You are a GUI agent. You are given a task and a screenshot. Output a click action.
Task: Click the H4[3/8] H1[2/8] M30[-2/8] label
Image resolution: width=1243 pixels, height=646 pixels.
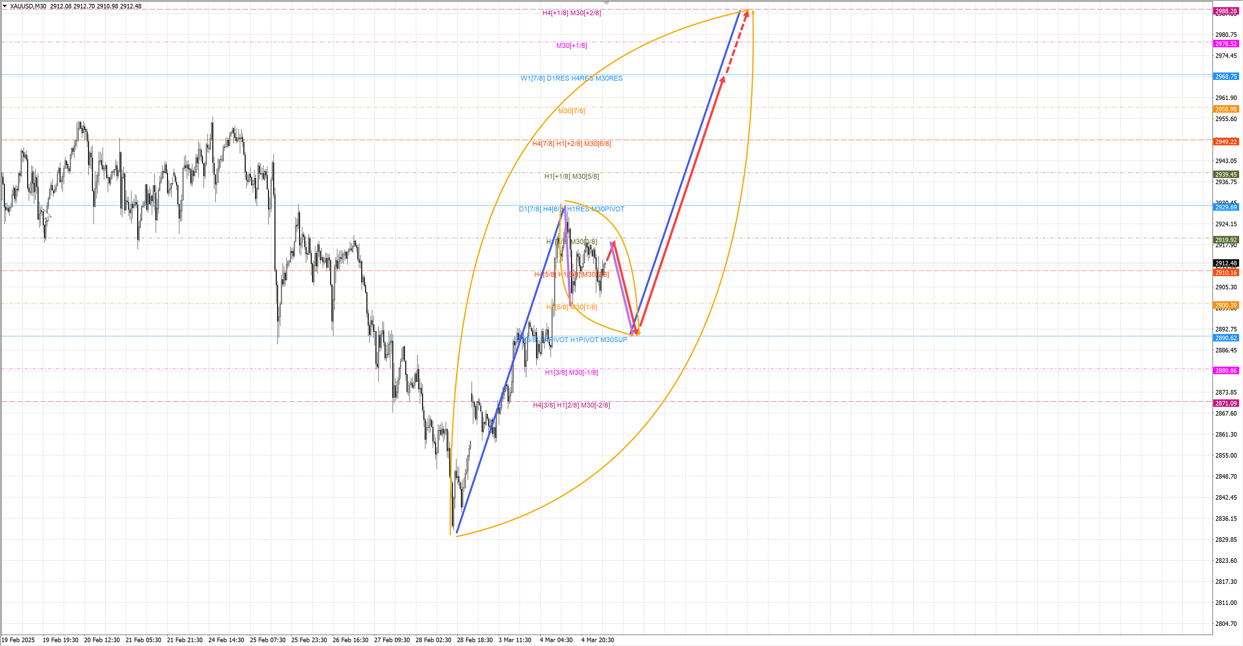click(571, 405)
